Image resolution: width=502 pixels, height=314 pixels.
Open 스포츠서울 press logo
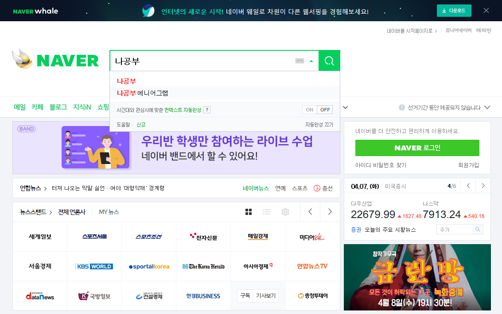(x=94, y=237)
